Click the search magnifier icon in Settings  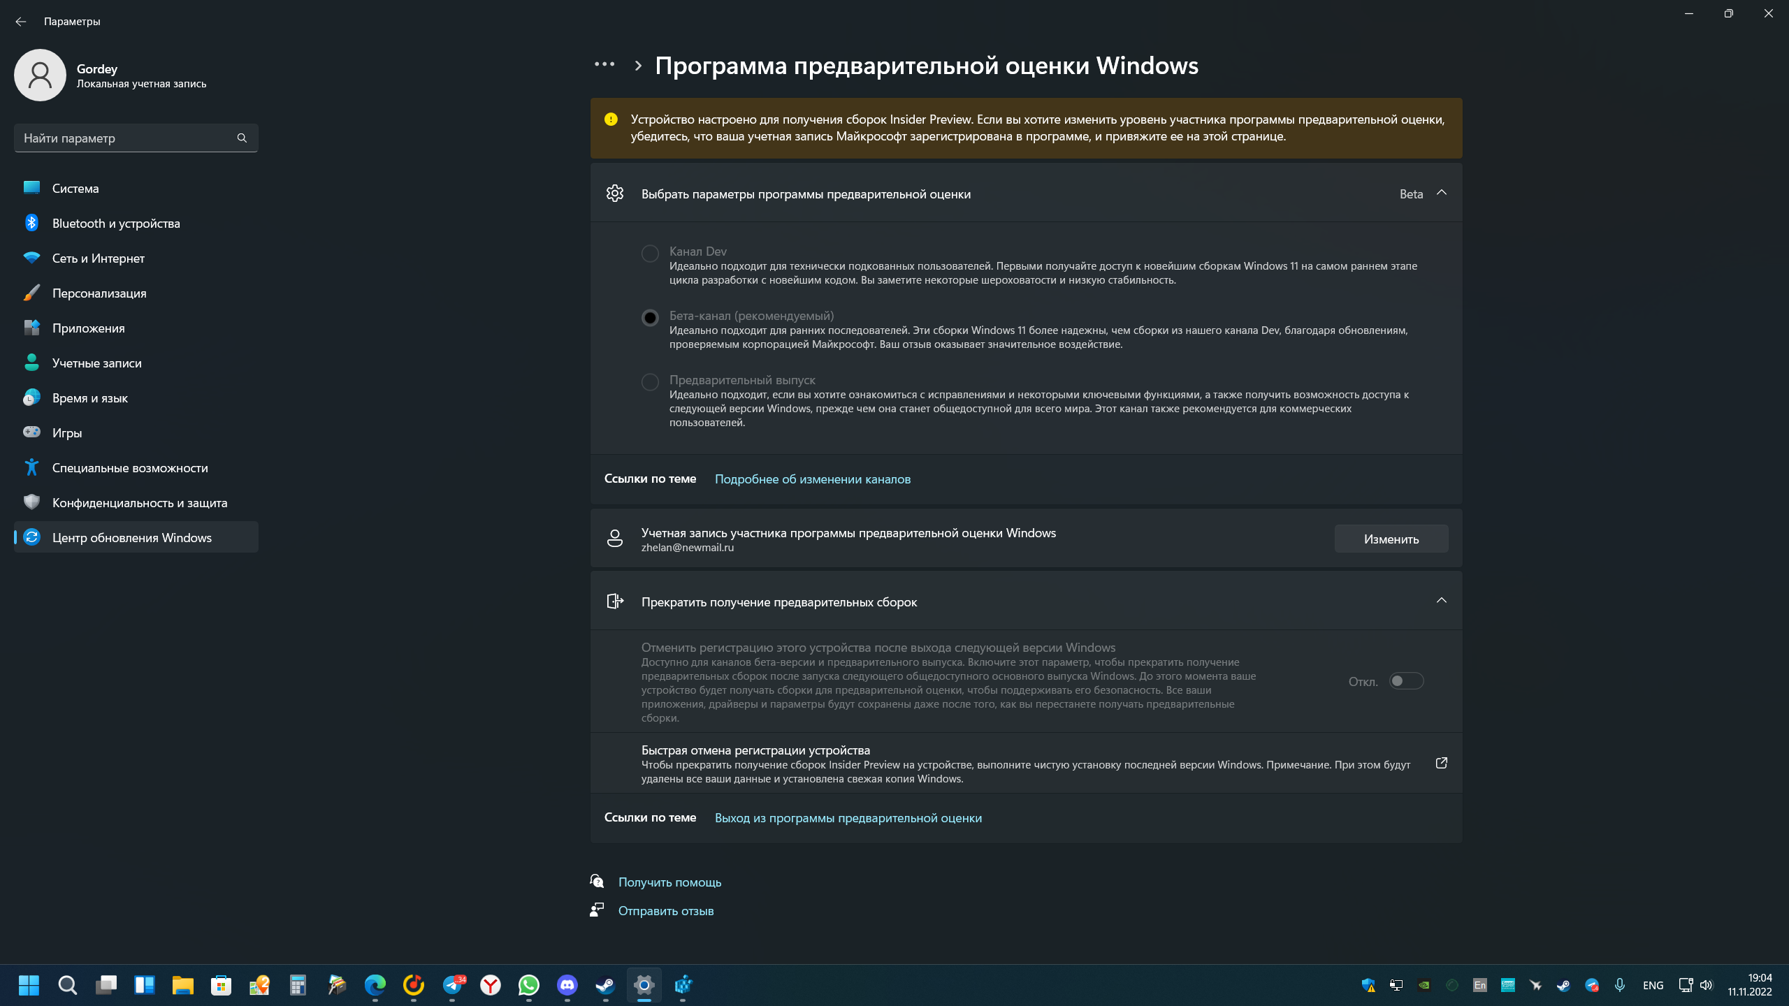coord(242,138)
